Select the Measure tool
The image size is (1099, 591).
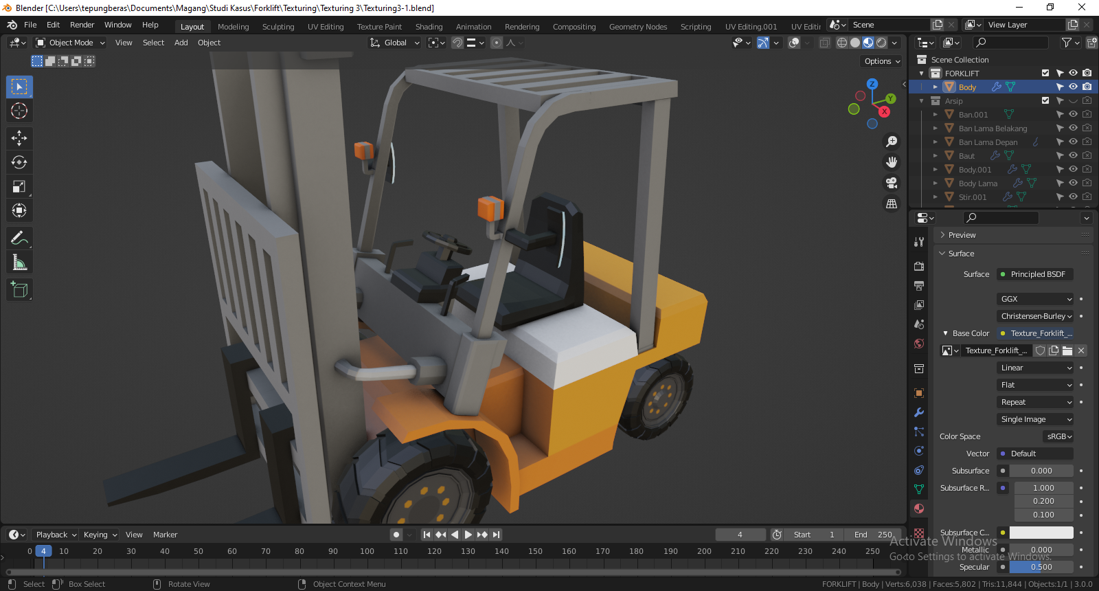pyautogui.click(x=19, y=263)
